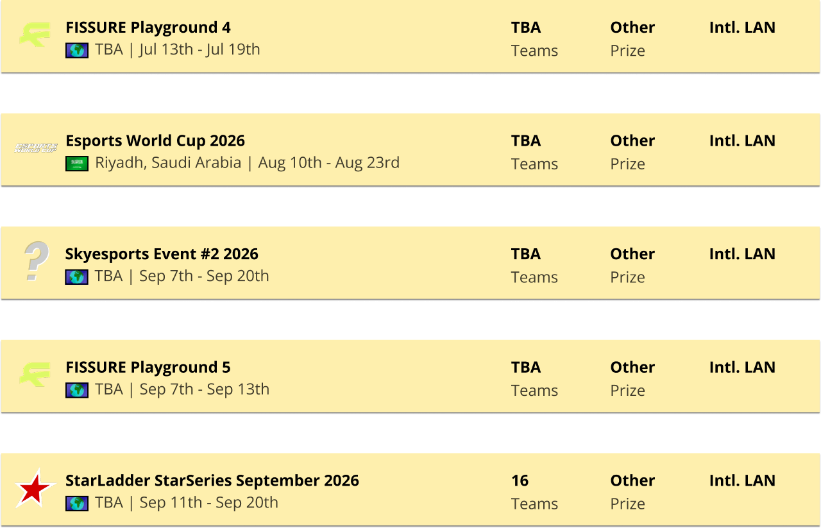Click the 16 Teams count for StarLadder
Viewport: 821px width, 528px height.
coord(534,492)
